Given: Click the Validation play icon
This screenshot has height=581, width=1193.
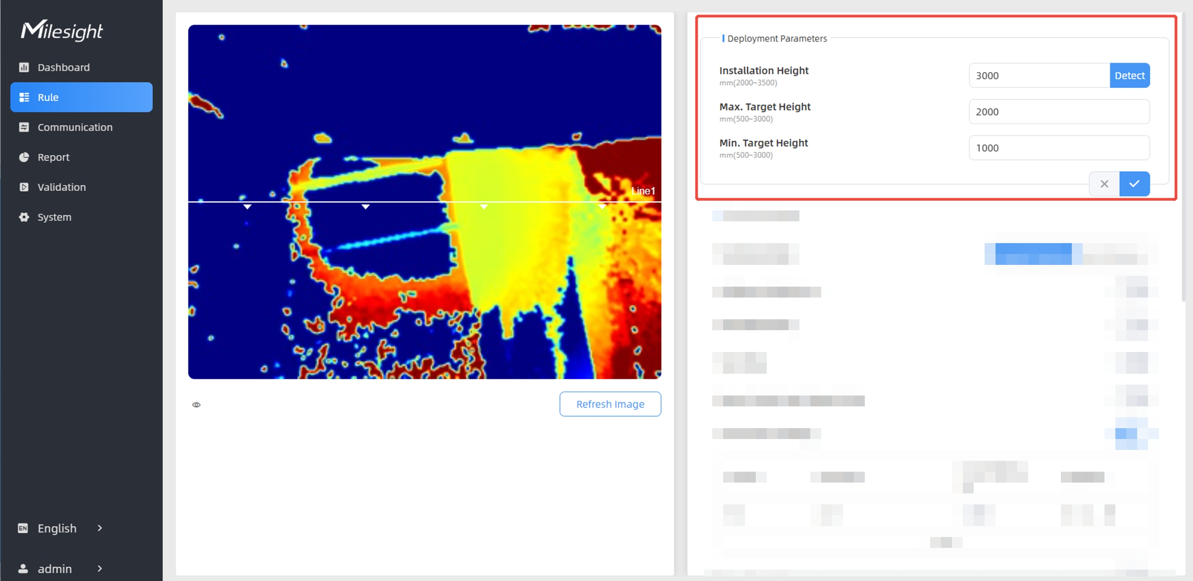Looking at the screenshot, I should [x=24, y=187].
